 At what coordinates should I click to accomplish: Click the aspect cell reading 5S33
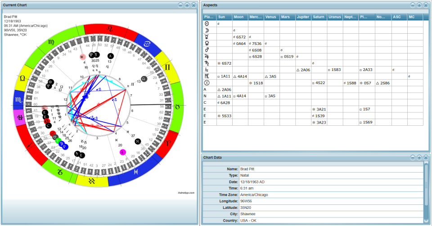coord(224,116)
